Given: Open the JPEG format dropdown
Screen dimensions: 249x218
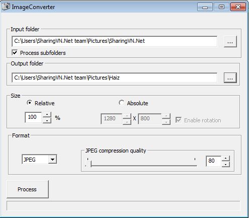Looking at the screenshot, I should pos(52,159).
